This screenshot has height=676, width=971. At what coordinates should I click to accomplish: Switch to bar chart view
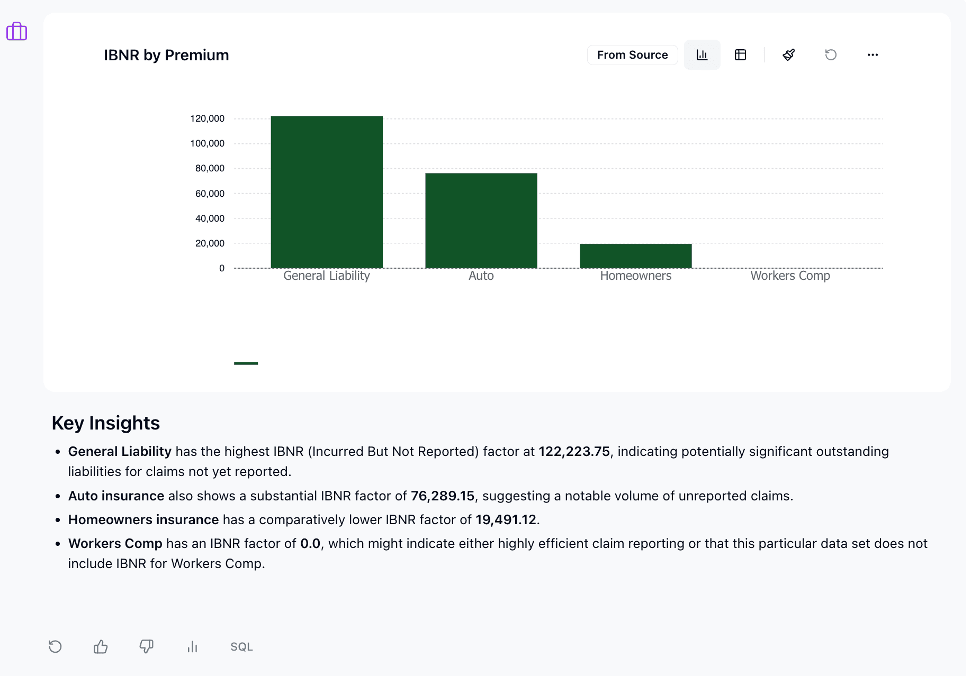[702, 55]
